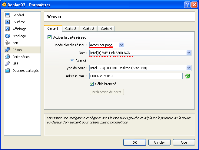Click the Affichage display icon
Screen dimensions: 199x150
pos(7,29)
